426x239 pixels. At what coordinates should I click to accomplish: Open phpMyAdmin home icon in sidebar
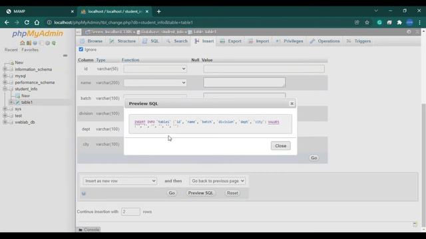click(x=23, y=42)
